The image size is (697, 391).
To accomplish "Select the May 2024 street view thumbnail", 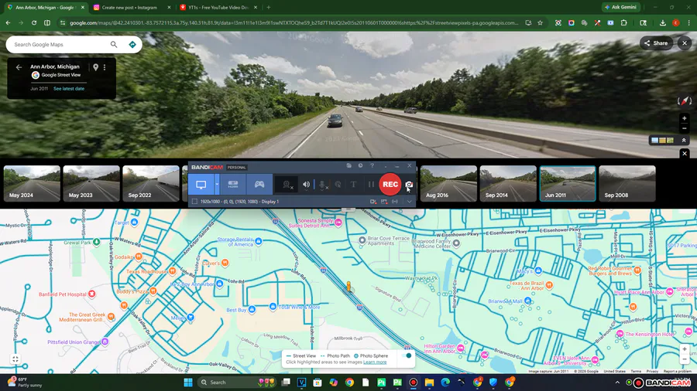I will coord(32,184).
